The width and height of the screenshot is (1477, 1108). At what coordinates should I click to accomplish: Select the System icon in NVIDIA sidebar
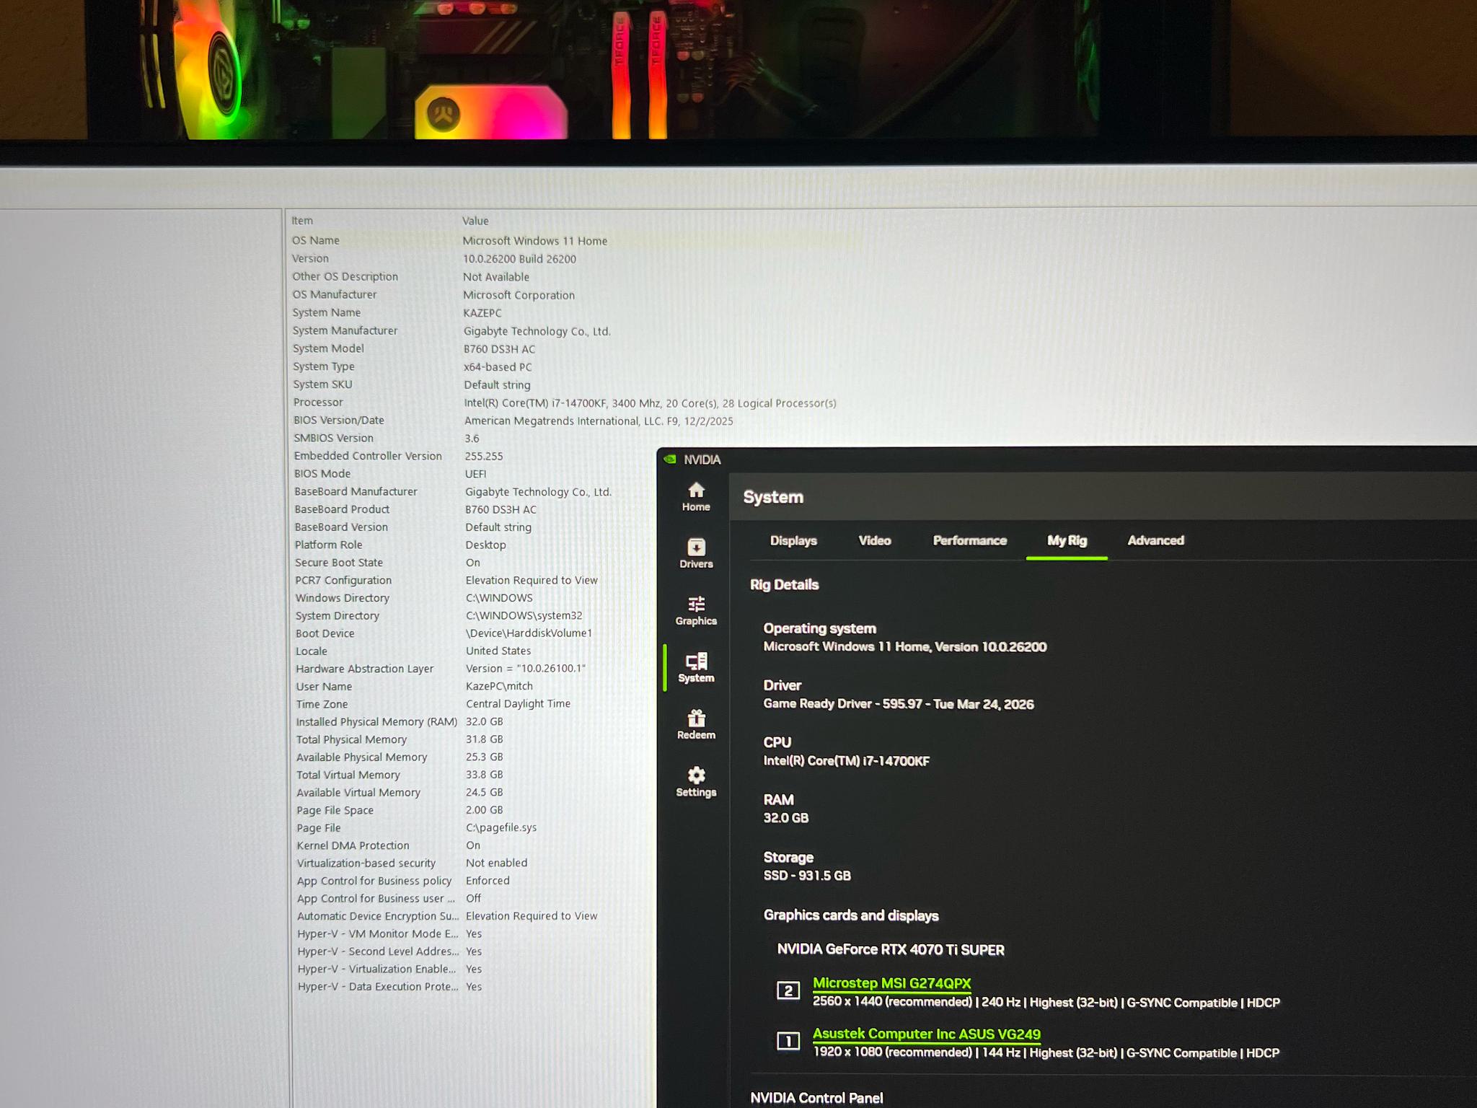tap(696, 668)
